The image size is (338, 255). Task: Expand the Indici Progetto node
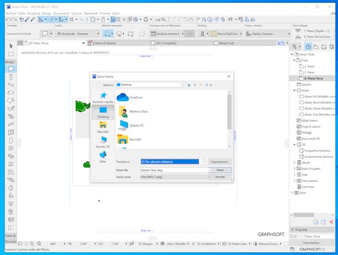click(294, 169)
